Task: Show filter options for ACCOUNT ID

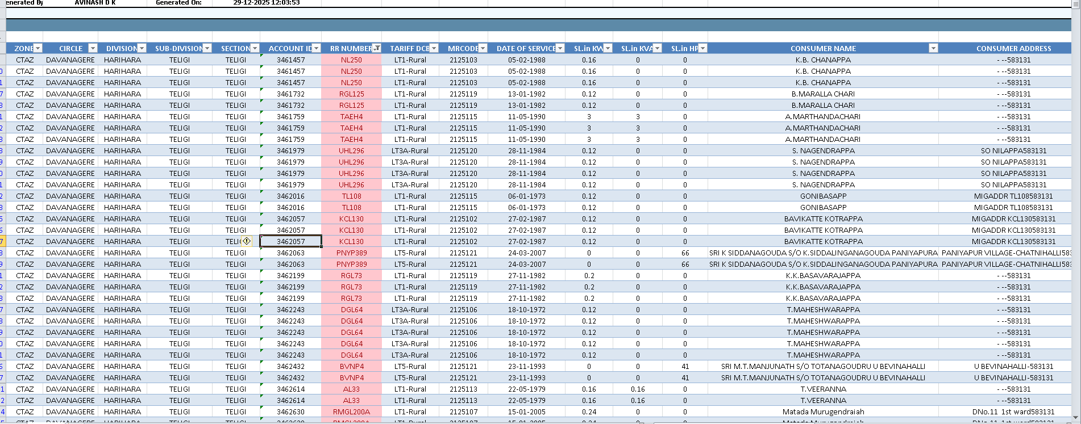Action: (316, 48)
